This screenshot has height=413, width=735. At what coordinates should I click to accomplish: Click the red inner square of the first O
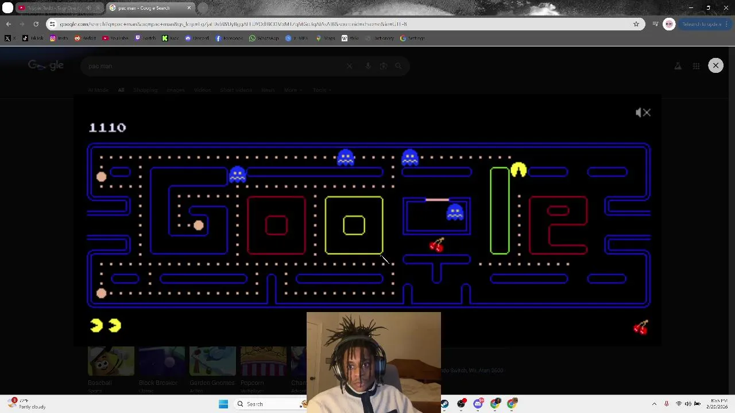point(276,225)
